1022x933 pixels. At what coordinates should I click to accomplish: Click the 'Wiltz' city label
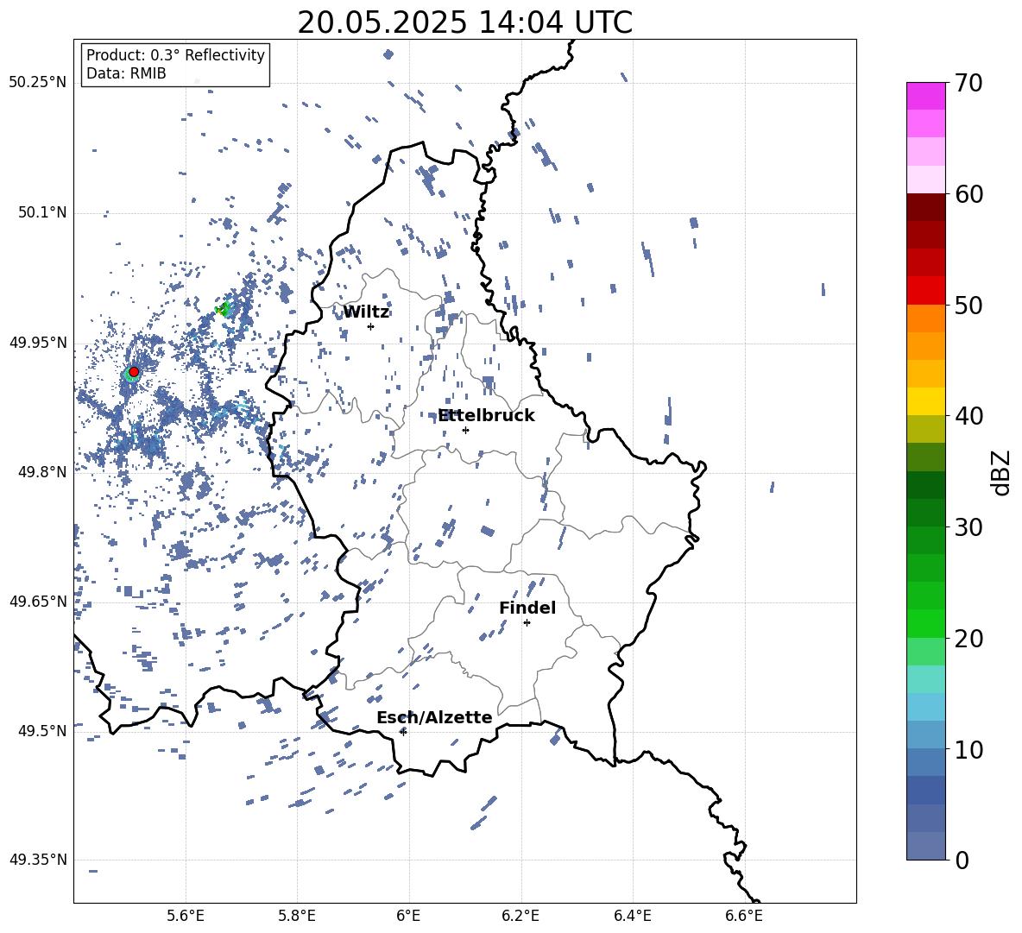pos(366,312)
